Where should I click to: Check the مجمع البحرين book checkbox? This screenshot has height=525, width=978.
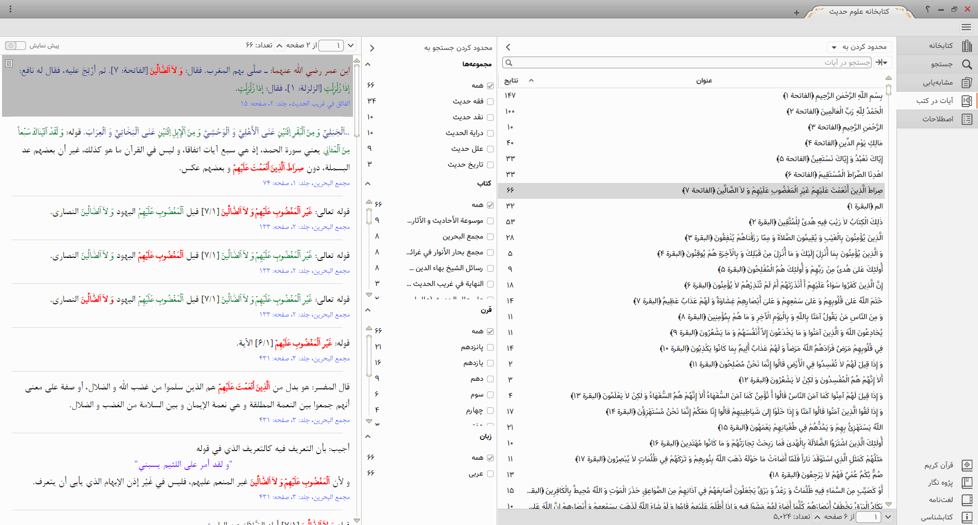(490, 237)
